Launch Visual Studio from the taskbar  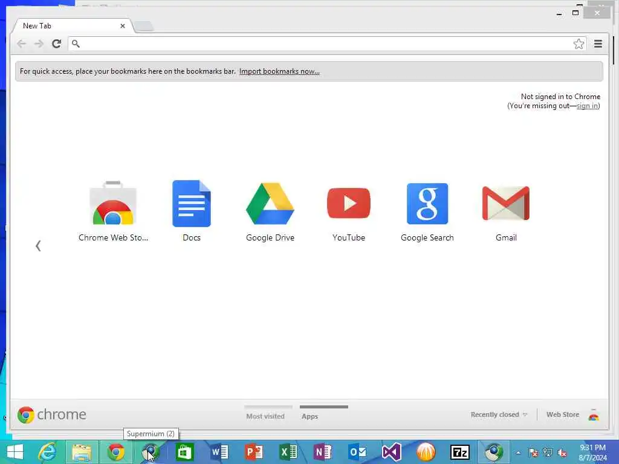(x=392, y=452)
